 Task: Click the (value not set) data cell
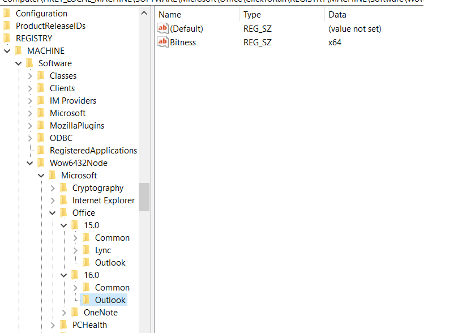coord(355,29)
